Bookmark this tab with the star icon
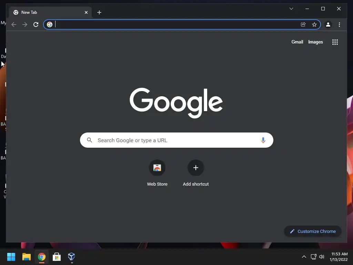This screenshot has width=353, height=265. (x=314, y=24)
